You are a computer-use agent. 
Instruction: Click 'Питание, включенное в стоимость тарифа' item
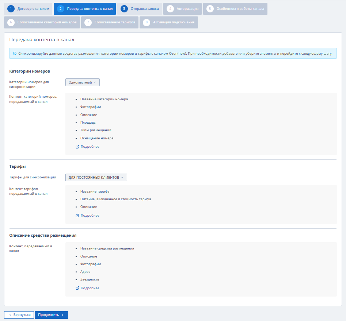(115, 199)
